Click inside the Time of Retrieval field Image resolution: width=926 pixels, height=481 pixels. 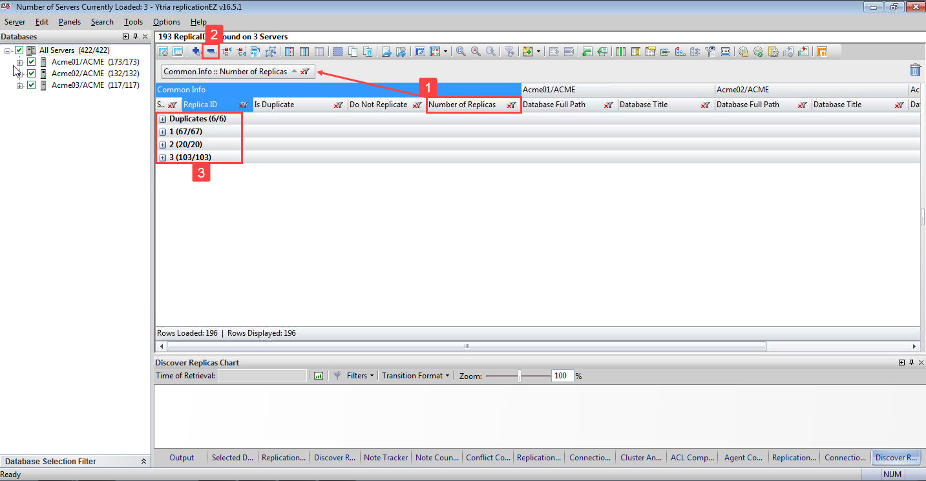click(x=262, y=375)
